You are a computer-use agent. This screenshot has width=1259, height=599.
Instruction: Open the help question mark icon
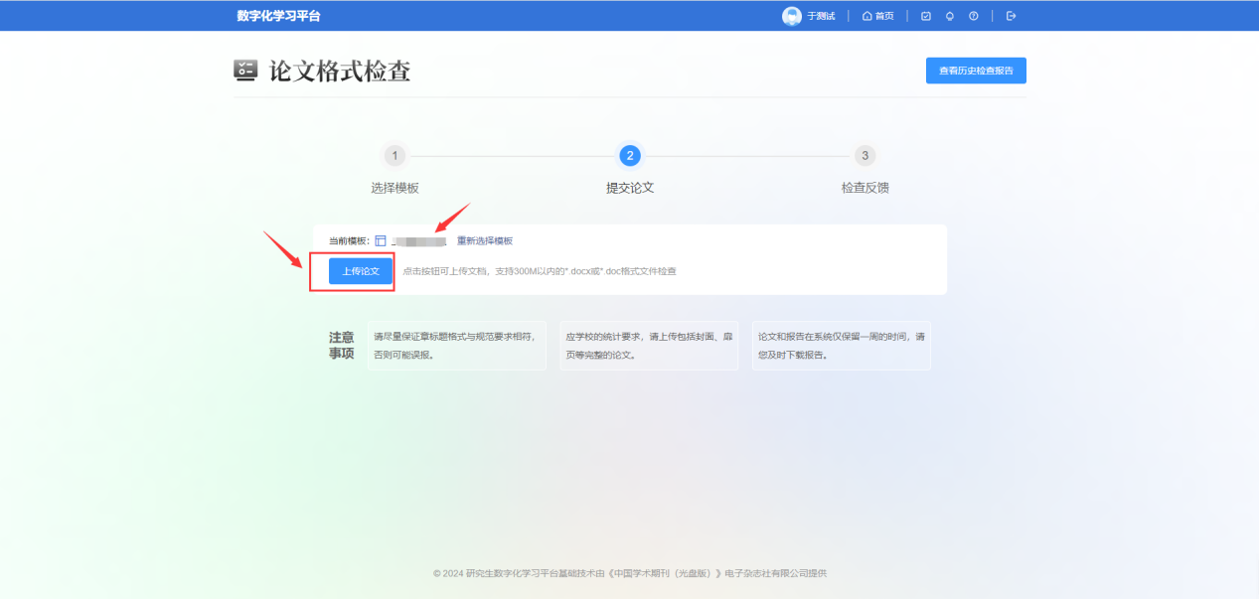[974, 16]
